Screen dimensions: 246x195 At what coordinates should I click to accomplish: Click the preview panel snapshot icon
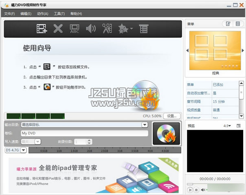click(239, 126)
